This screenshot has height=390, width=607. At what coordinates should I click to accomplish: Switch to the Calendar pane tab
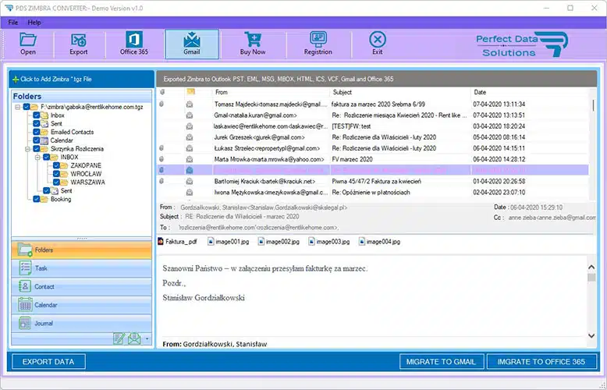(82, 305)
